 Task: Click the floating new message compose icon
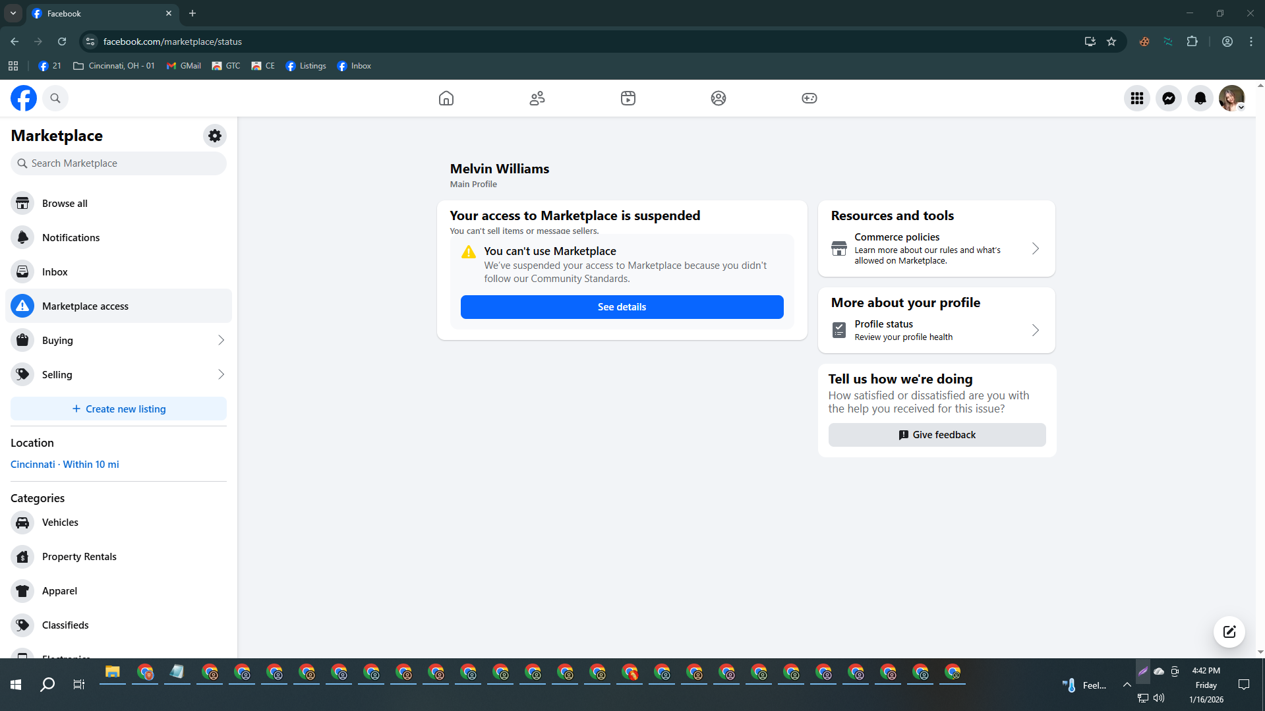[x=1229, y=632]
